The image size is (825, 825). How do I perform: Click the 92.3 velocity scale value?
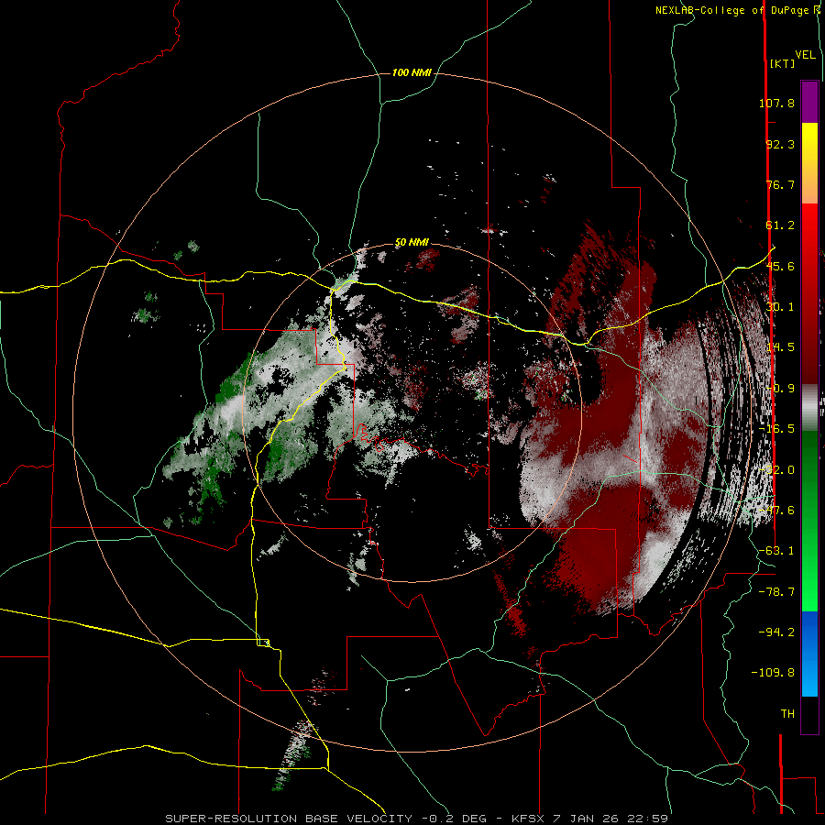pyautogui.click(x=780, y=144)
